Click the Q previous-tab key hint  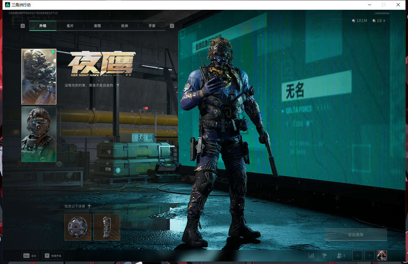23,26
